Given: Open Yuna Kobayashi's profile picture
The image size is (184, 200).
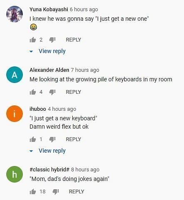Looking at the screenshot, I should point(15,14).
